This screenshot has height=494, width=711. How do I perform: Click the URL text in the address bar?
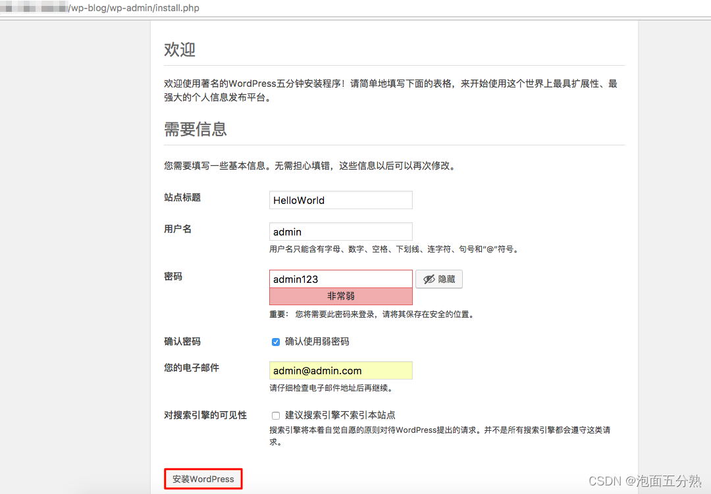pos(133,8)
